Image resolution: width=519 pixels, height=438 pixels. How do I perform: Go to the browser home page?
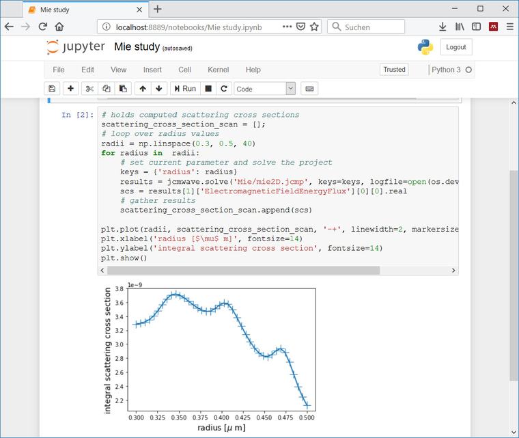59,27
